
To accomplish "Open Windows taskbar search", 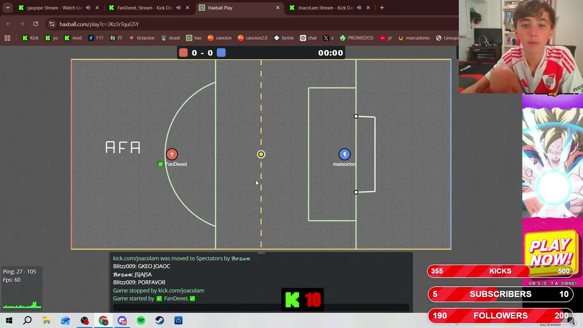I will (x=27, y=321).
